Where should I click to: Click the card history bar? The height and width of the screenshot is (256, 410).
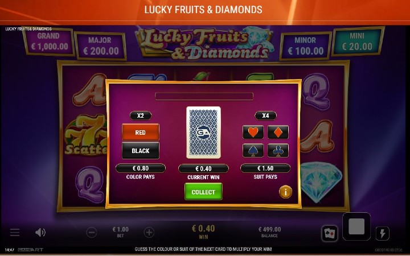[204, 96]
